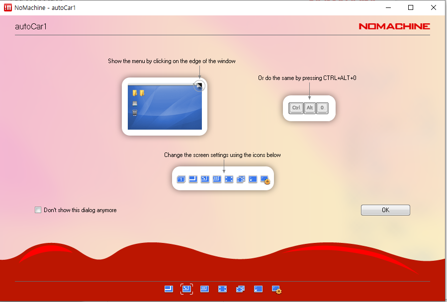Click the 0 key illustration
The height and width of the screenshot is (302, 447).
322,108
